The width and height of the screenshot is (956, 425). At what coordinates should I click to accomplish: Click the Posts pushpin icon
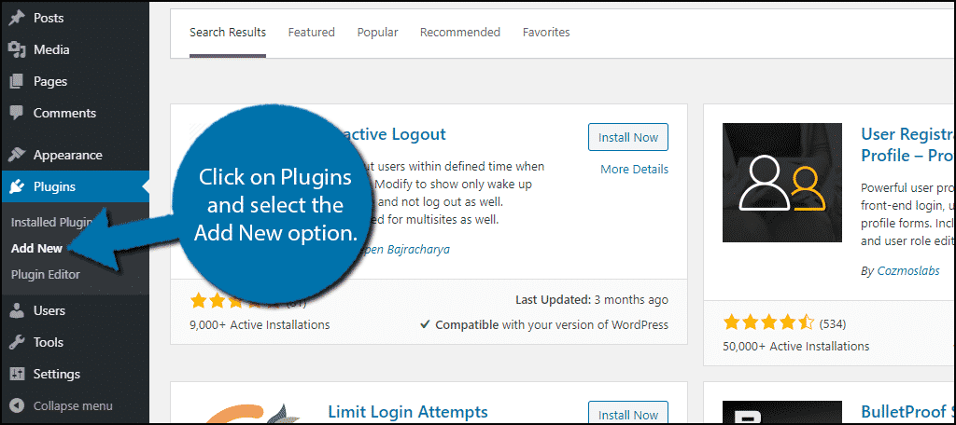coord(17,19)
